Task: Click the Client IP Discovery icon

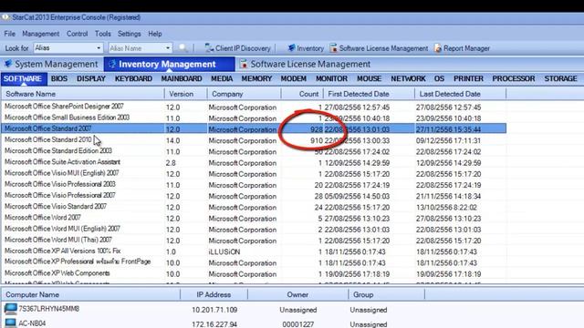Action: tap(209, 48)
